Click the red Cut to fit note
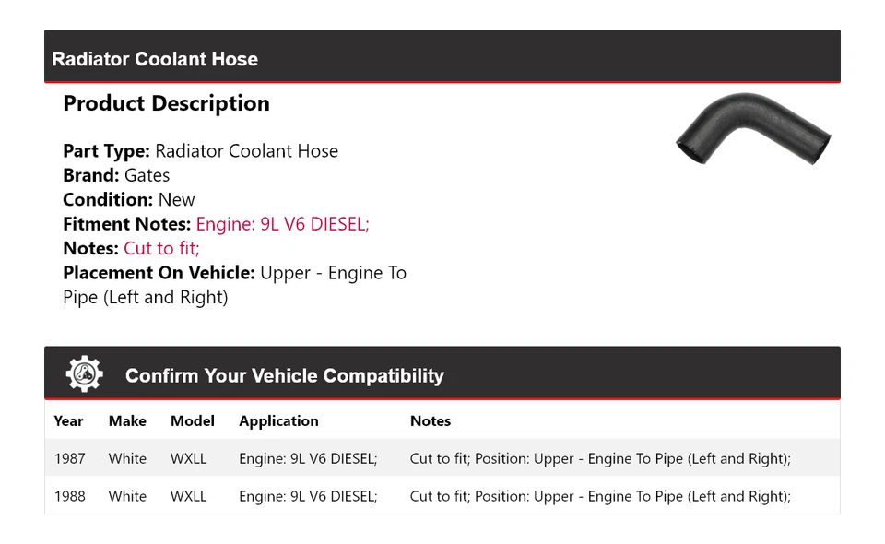This screenshot has width=885, height=544. tap(161, 248)
